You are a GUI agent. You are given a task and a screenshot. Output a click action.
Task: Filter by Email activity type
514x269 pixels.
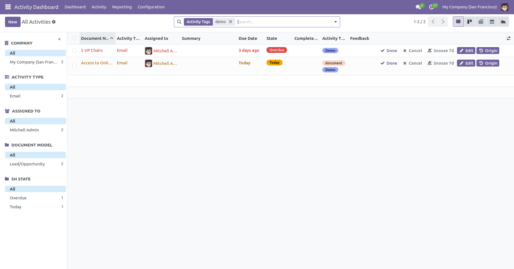coord(36,96)
